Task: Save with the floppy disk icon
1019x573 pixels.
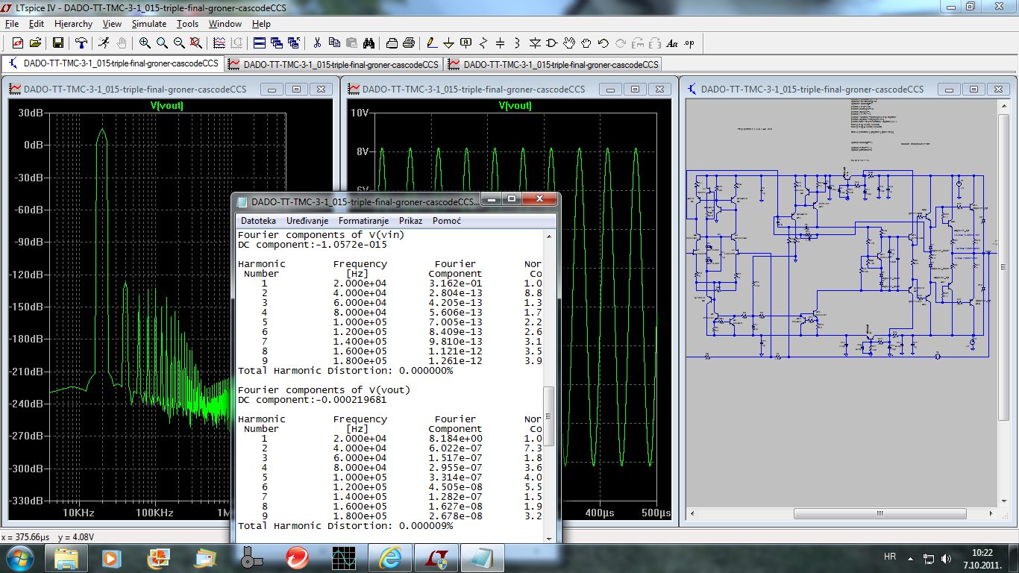Action: 57,43
